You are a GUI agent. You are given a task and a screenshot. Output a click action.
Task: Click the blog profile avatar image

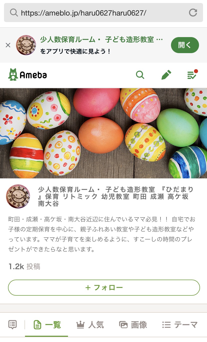tap(18, 196)
